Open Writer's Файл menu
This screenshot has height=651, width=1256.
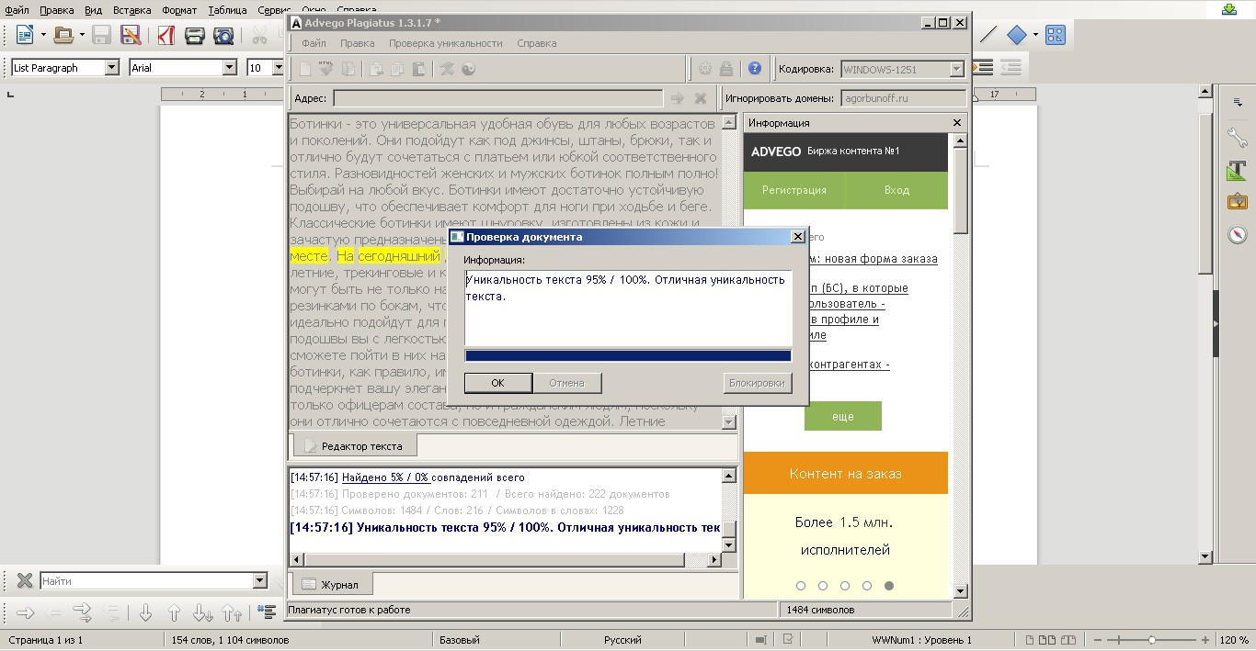pos(17,10)
